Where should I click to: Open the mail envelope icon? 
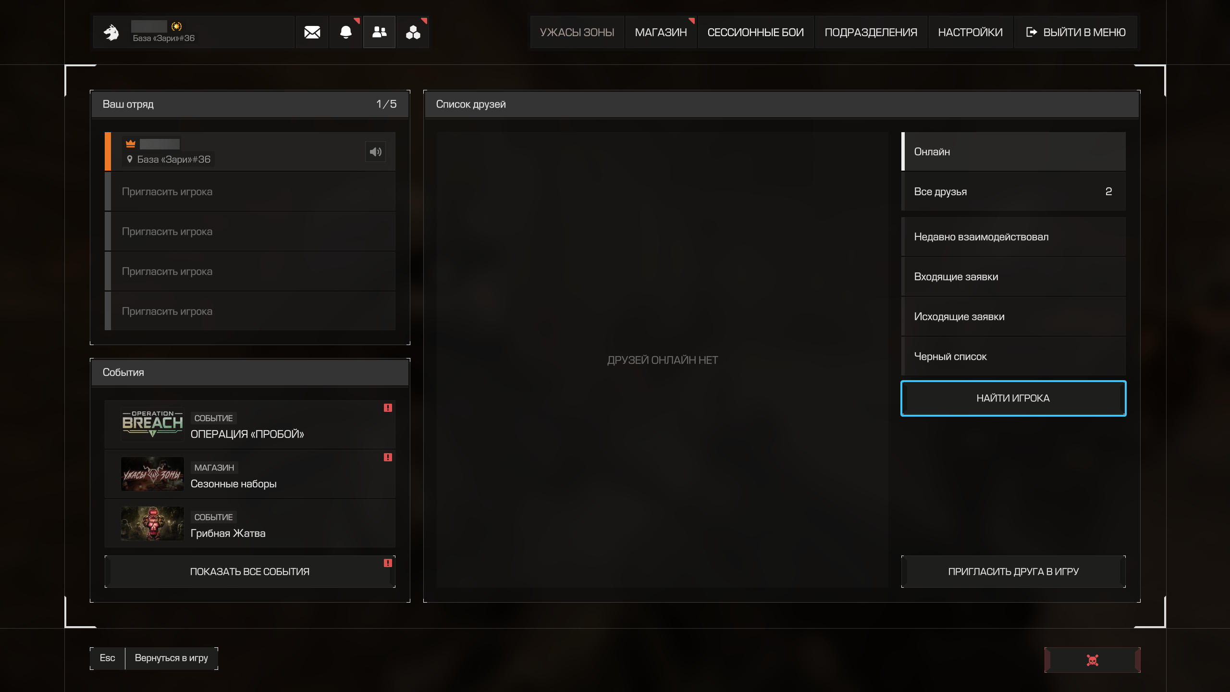pos(312,32)
